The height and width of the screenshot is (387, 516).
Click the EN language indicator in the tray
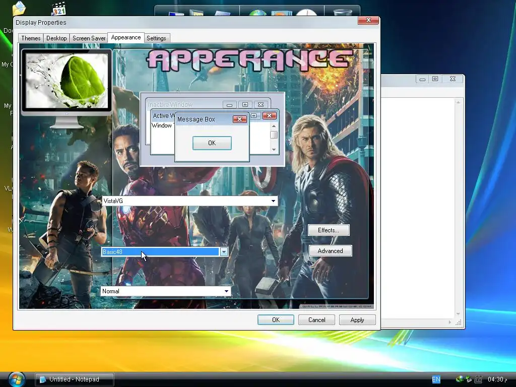[x=436, y=379]
